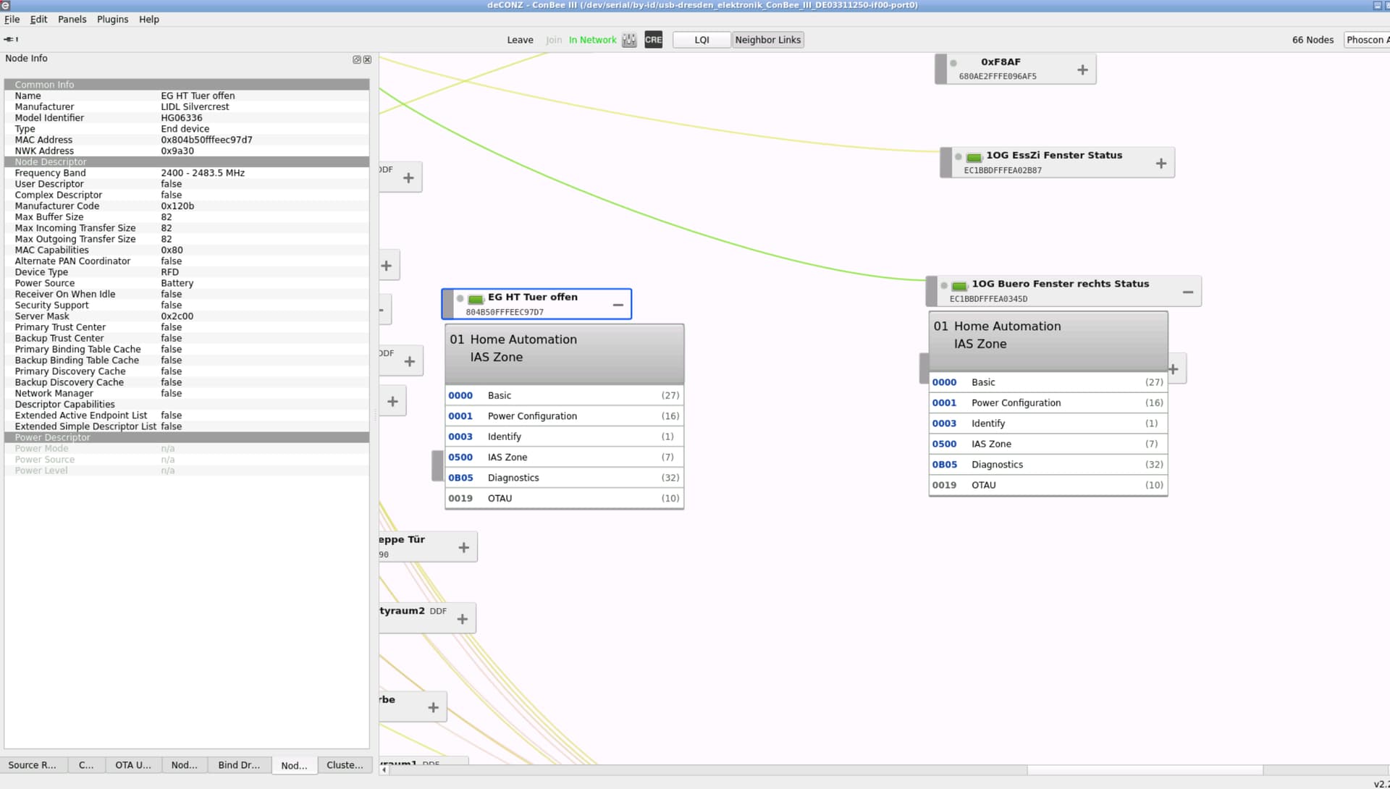Image resolution: width=1390 pixels, height=789 pixels.
Task: Click Manufacturer value 'LIDL Silvercrest'
Action: (x=195, y=107)
